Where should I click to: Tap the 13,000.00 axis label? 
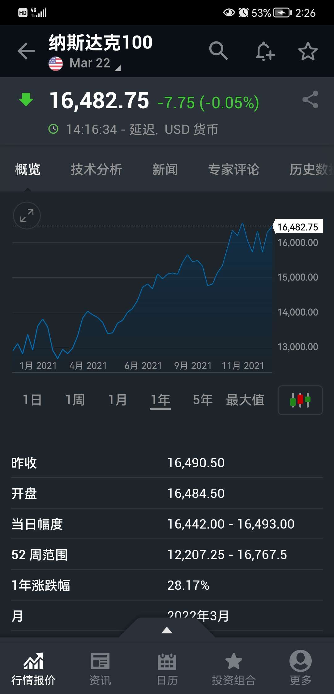[298, 347]
